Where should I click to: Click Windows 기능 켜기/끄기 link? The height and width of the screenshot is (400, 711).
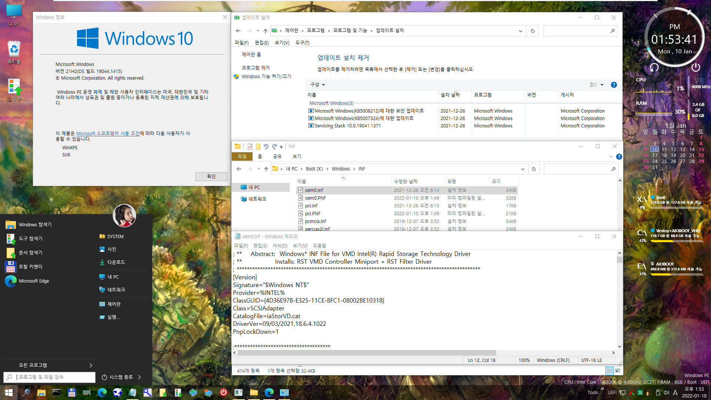[x=266, y=77]
